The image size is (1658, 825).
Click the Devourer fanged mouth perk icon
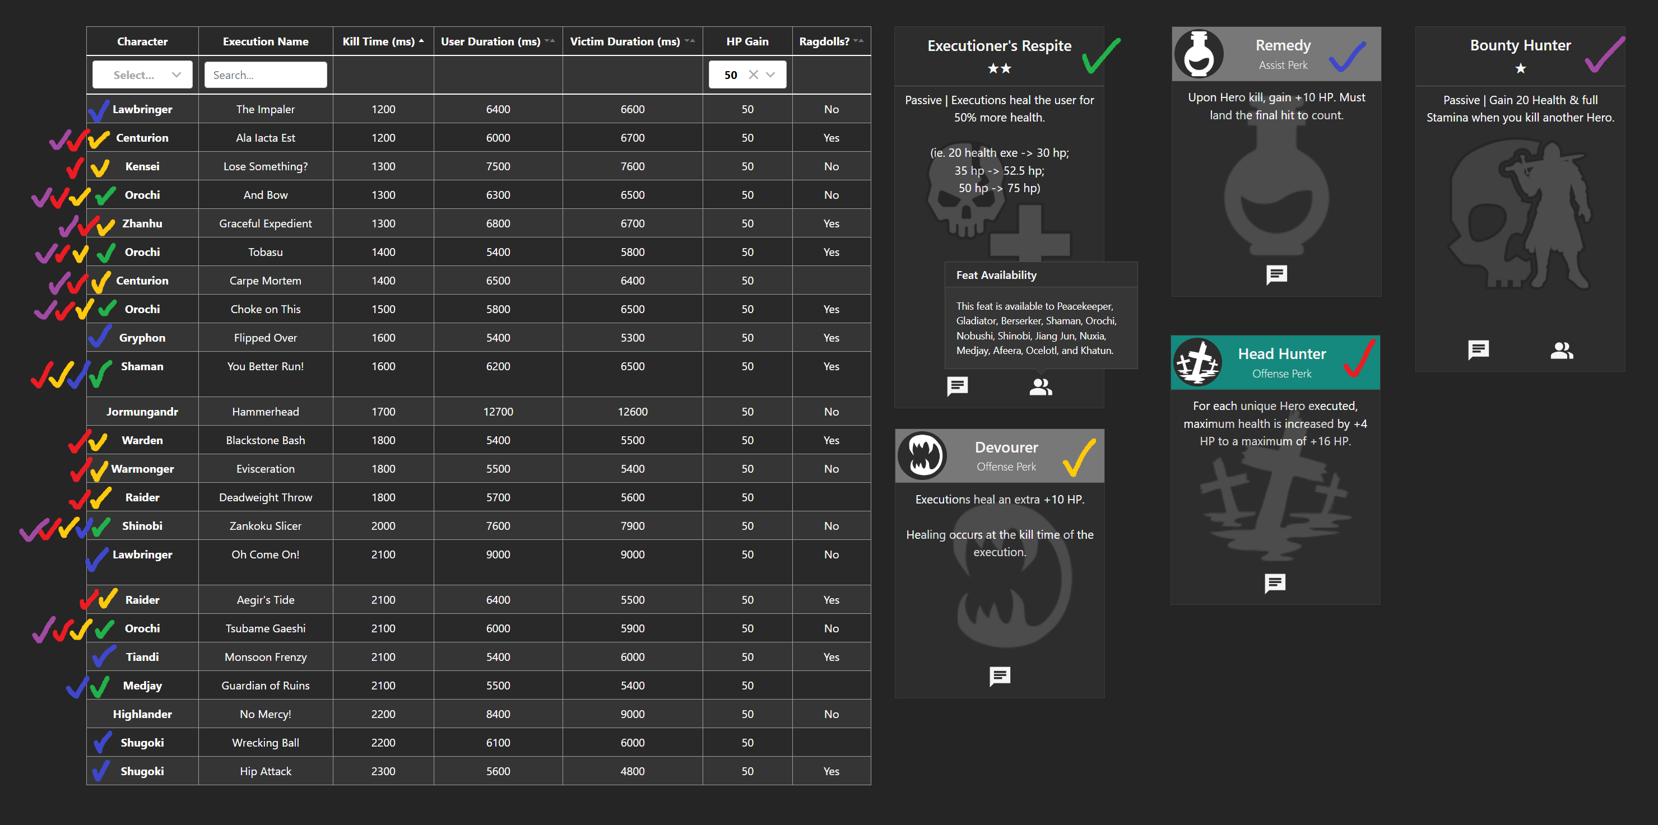point(922,455)
